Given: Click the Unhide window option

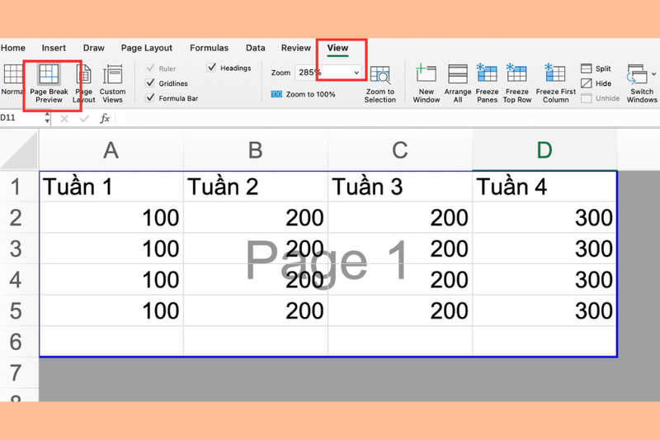Looking at the screenshot, I should point(601,98).
